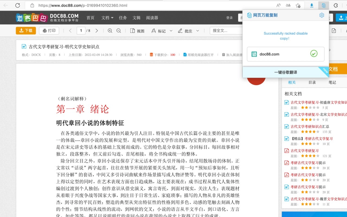Go to the next page arrow
This screenshot has height=217, width=347.
(x=97, y=31)
